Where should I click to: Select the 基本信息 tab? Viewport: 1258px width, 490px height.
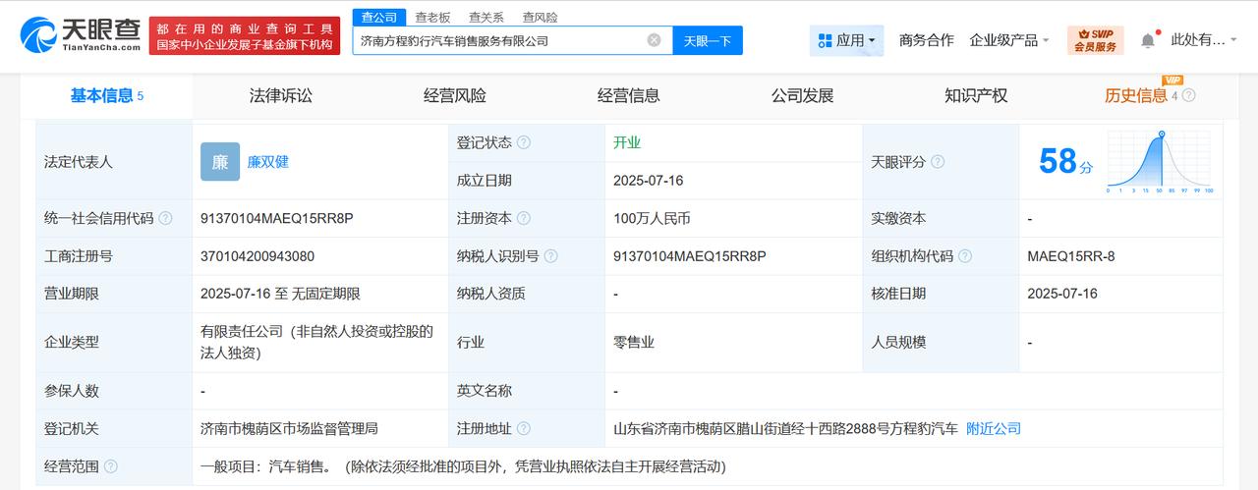coord(106,95)
